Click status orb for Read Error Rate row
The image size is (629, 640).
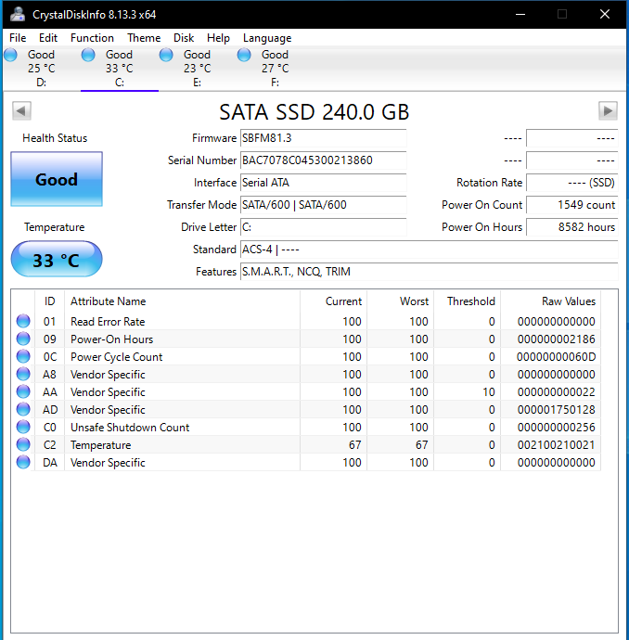pos(23,321)
